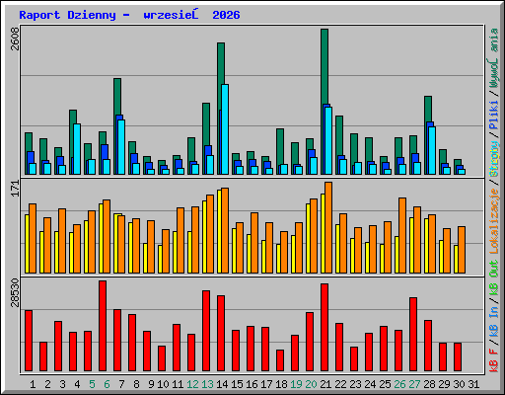Click the cyan "Strony" legend label
The height and width of the screenshot is (395, 505).
pyautogui.click(x=494, y=159)
